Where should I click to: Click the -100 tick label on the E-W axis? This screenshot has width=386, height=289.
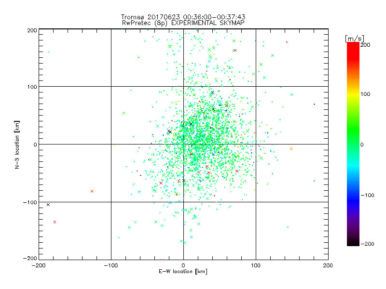111,265
